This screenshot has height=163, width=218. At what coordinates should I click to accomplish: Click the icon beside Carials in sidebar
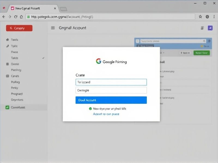click(x=8, y=76)
